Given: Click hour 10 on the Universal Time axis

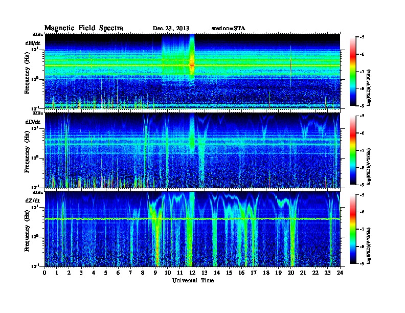Looking at the screenshot, I should 168,273.
